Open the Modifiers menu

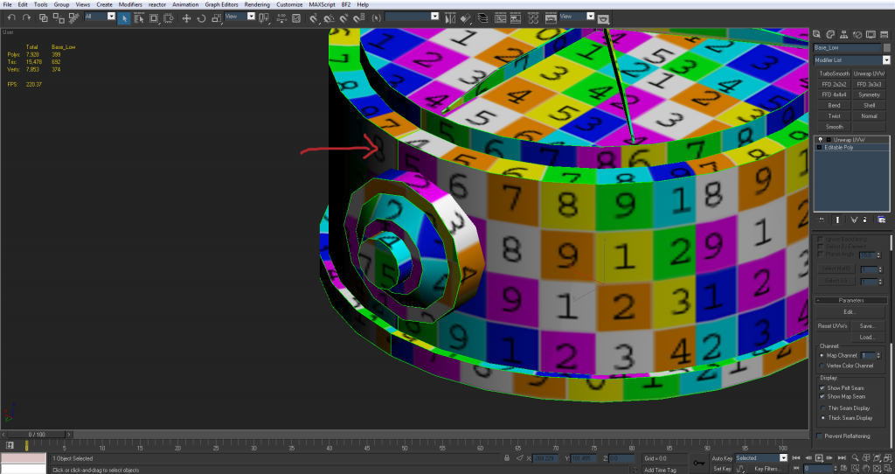130,4
